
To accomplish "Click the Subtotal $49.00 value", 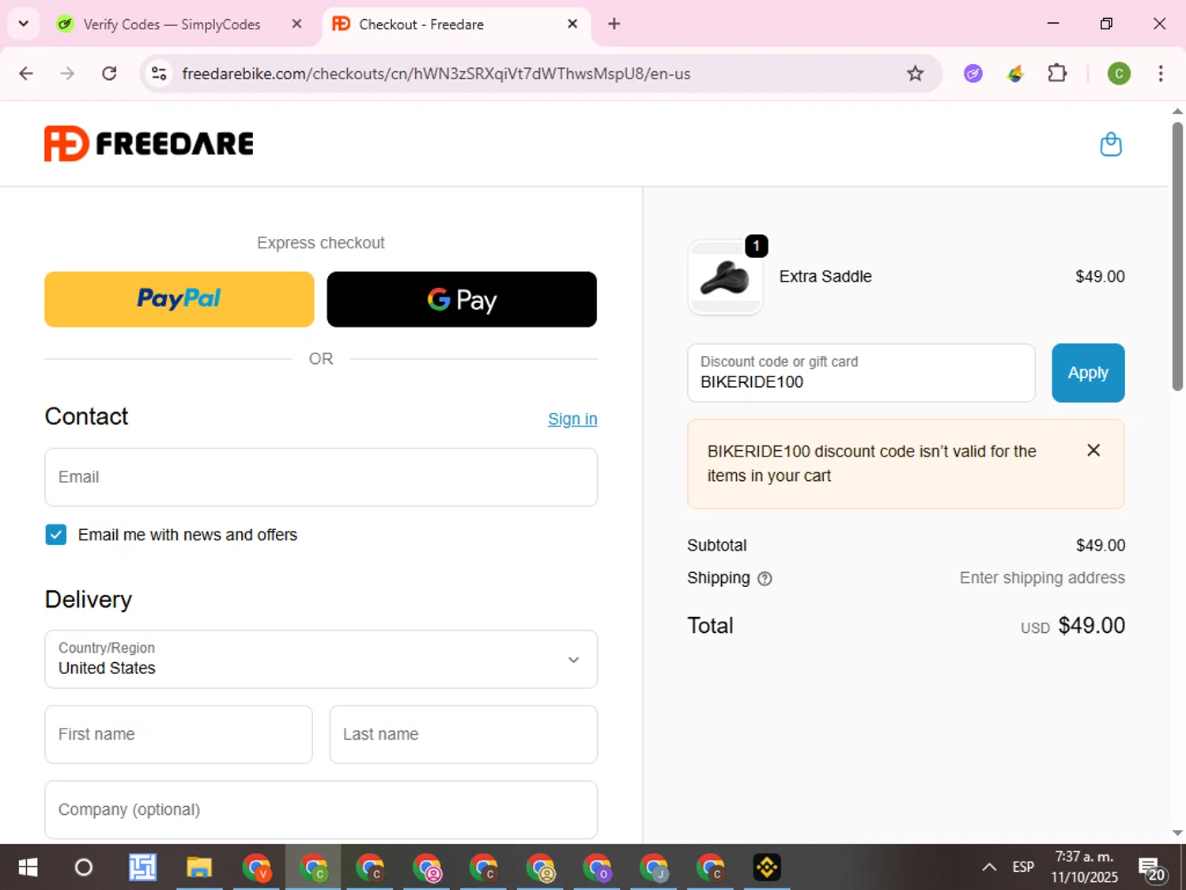I will (1101, 546).
